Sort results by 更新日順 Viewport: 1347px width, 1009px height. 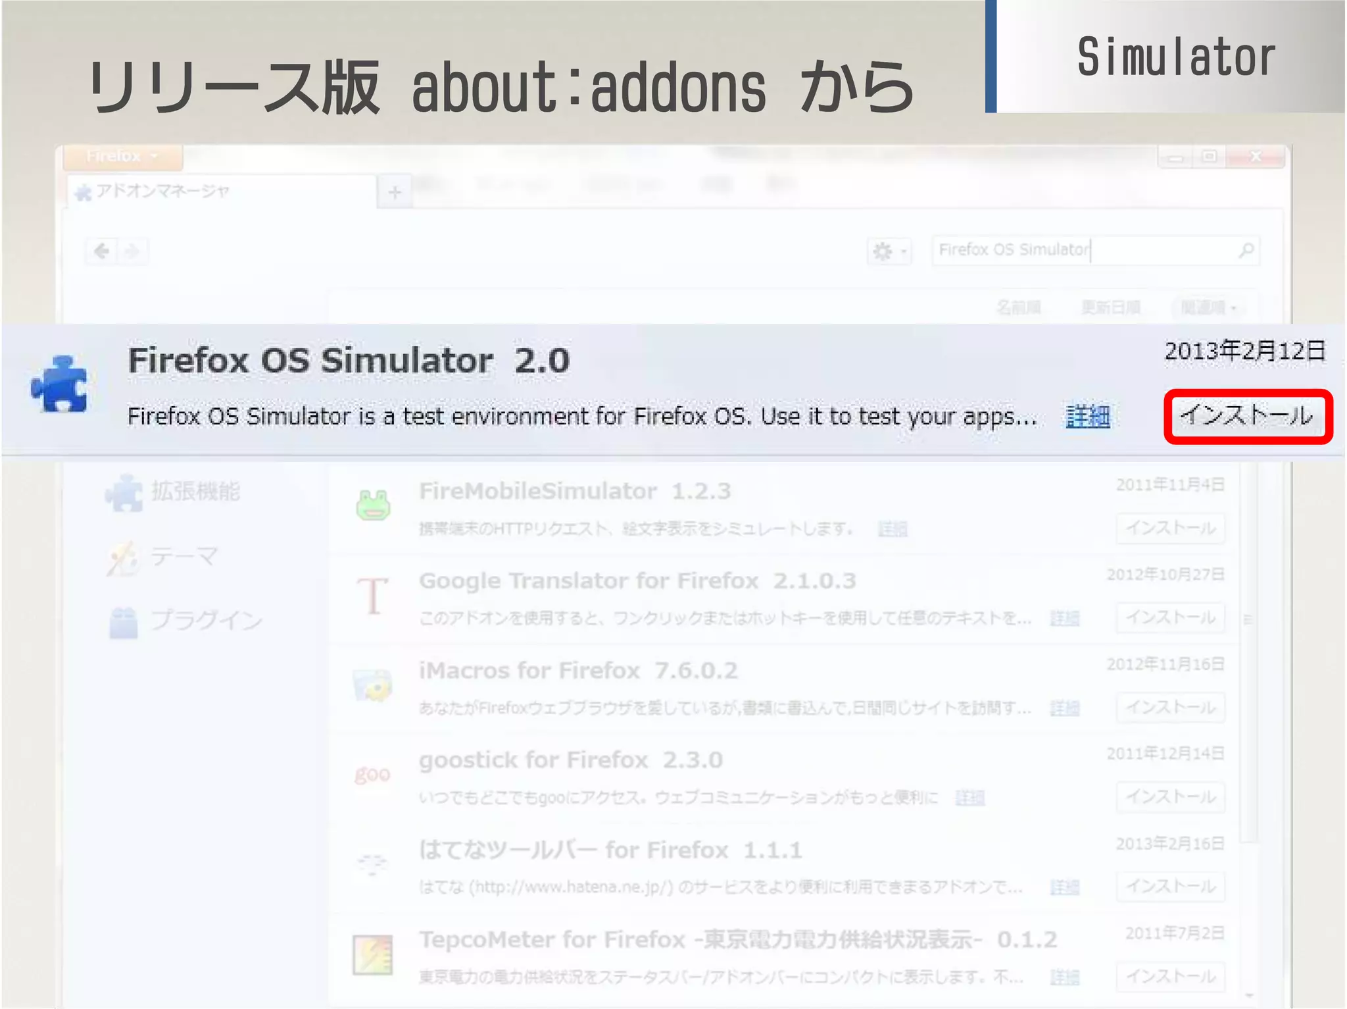pyautogui.click(x=1111, y=307)
